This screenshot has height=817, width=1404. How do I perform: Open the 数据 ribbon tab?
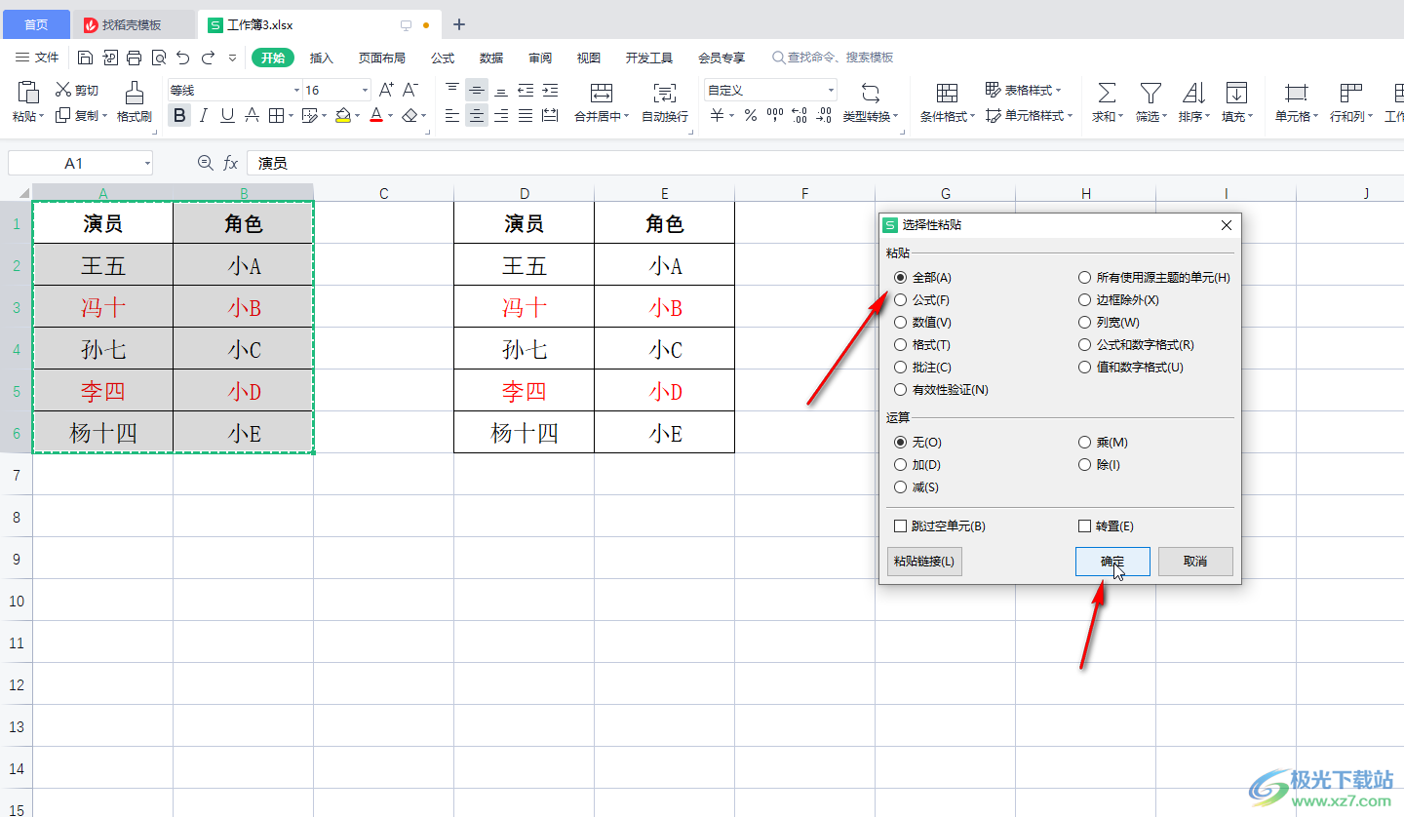(491, 58)
